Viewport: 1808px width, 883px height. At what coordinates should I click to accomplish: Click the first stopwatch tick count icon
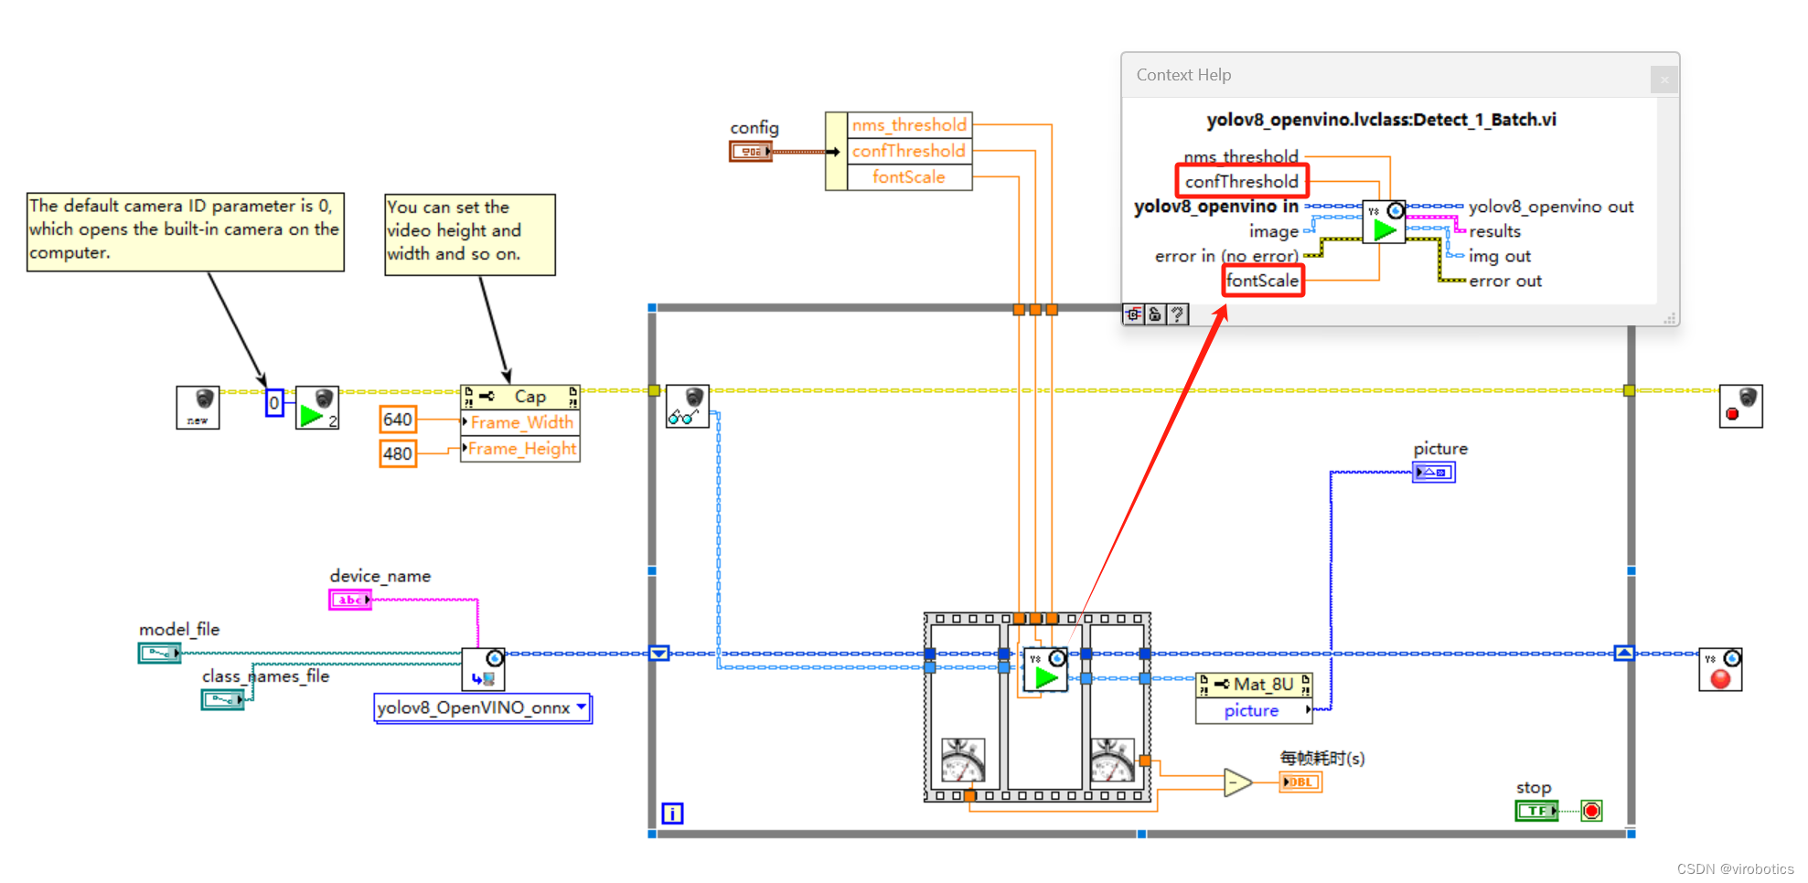coord(963,760)
